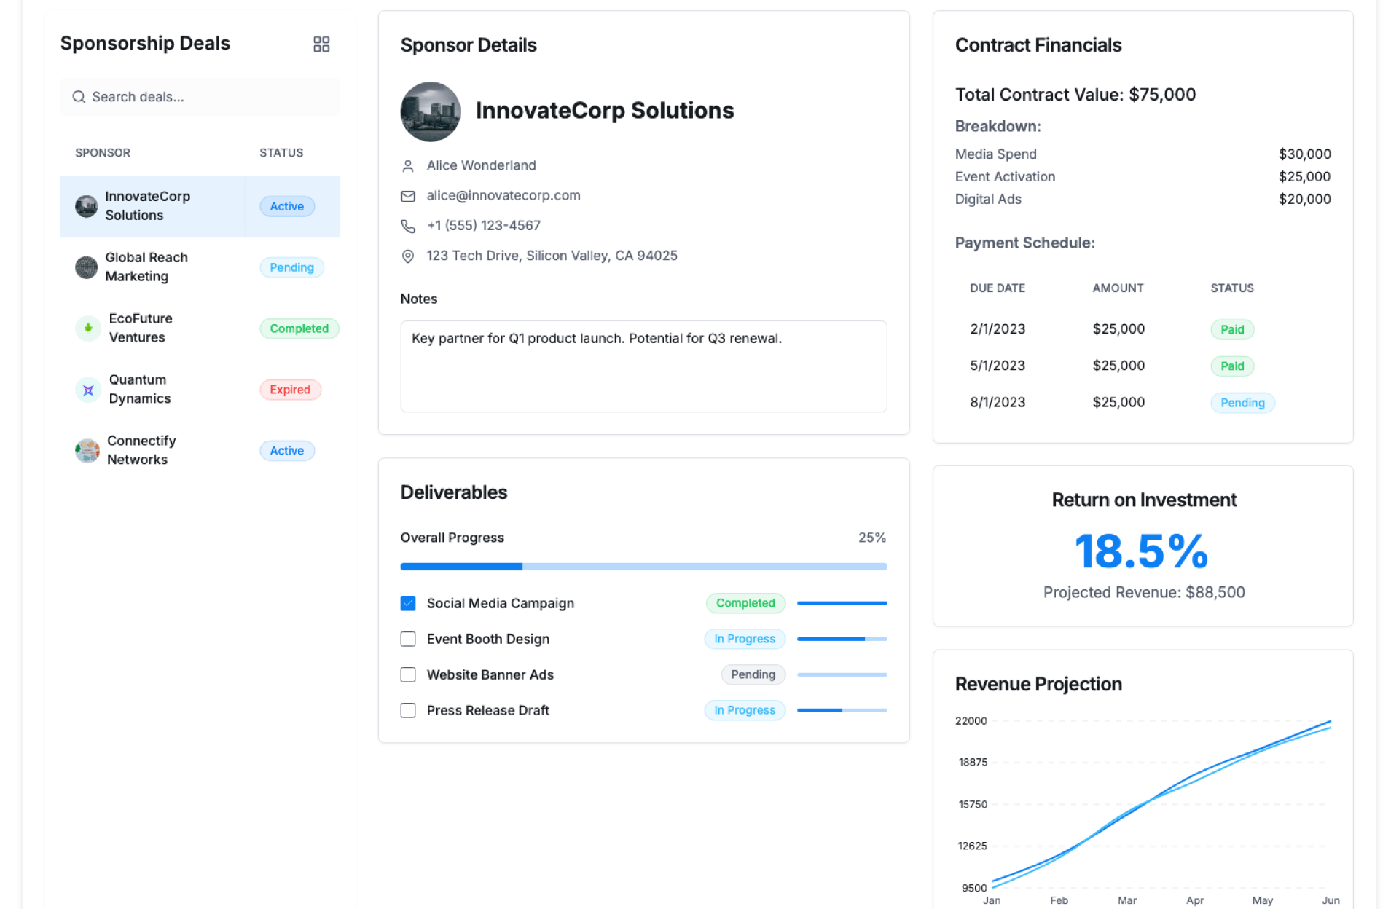Click the contact person icon near Alice Wonderland
Image resolution: width=1399 pixels, height=909 pixels.
[408, 166]
